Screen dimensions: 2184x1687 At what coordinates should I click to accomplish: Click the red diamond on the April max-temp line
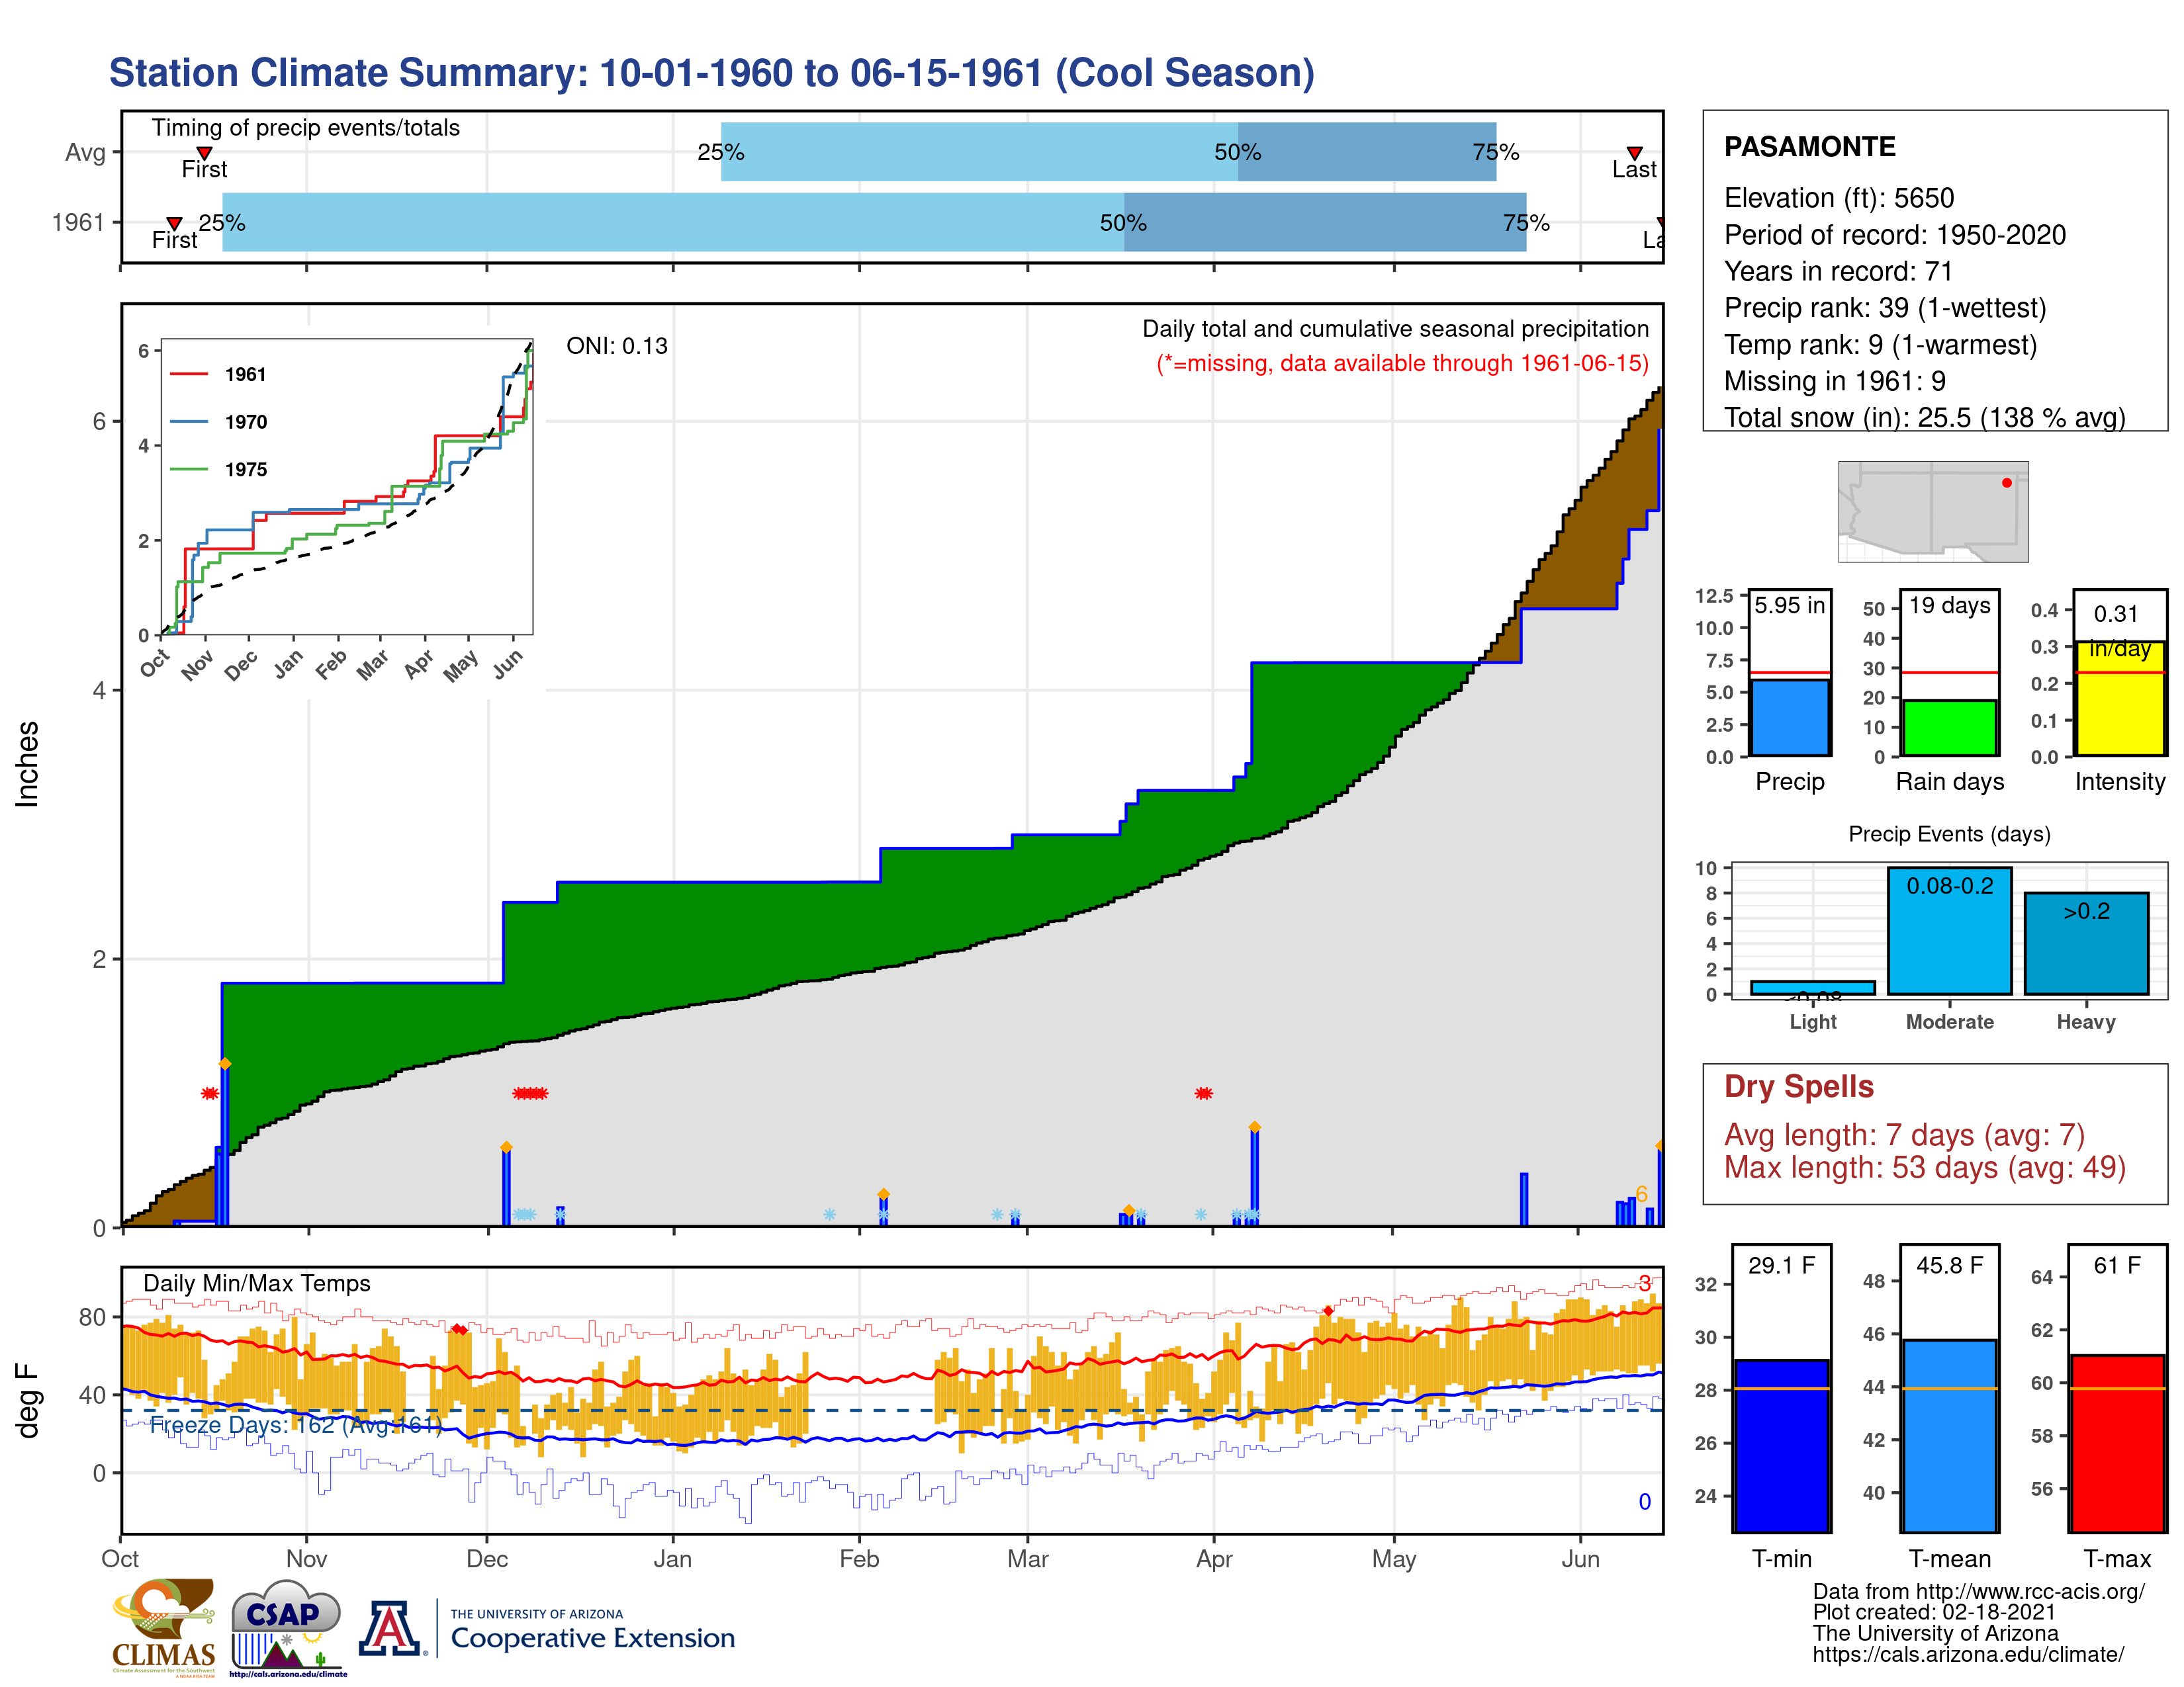(1328, 1310)
